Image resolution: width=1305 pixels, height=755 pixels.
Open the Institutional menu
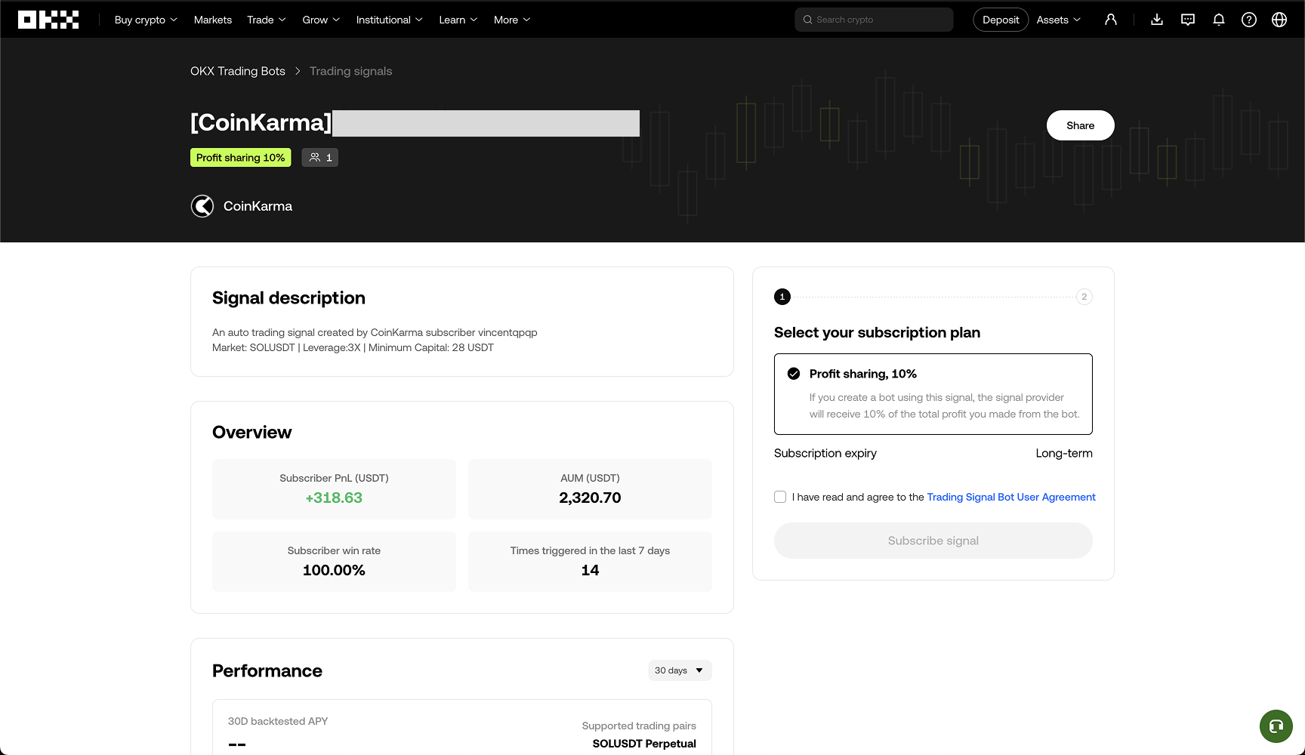(389, 20)
